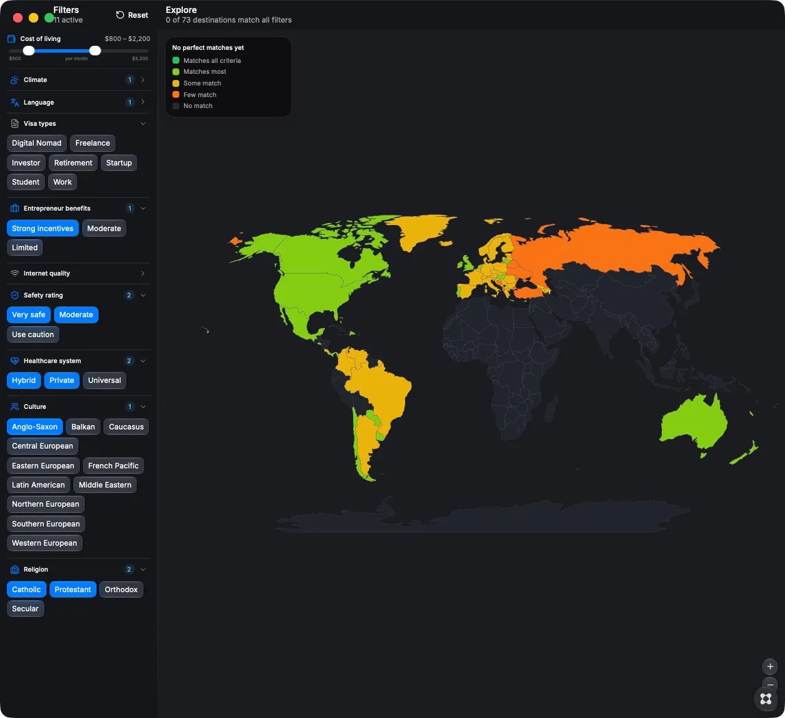Disable the Strong incentives filter
Screen dimensions: 785x718
(42, 228)
